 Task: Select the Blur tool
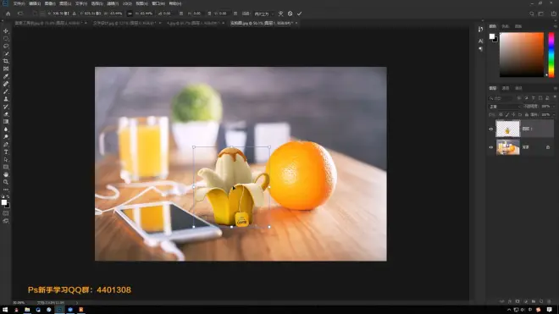pyautogui.click(x=6, y=129)
